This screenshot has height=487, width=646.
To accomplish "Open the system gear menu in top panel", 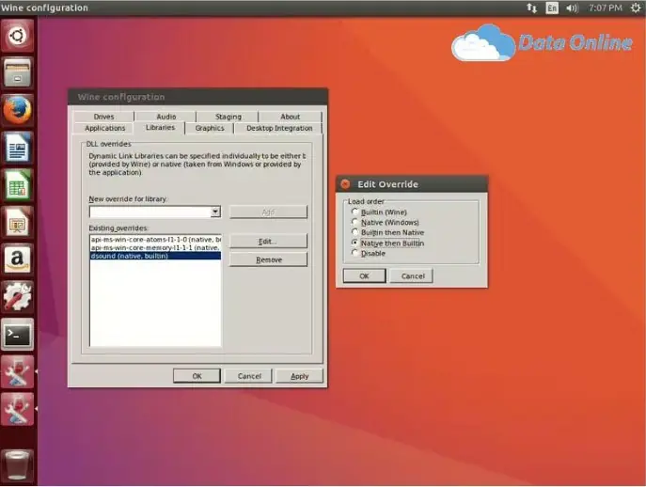I will pyautogui.click(x=636, y=8).
